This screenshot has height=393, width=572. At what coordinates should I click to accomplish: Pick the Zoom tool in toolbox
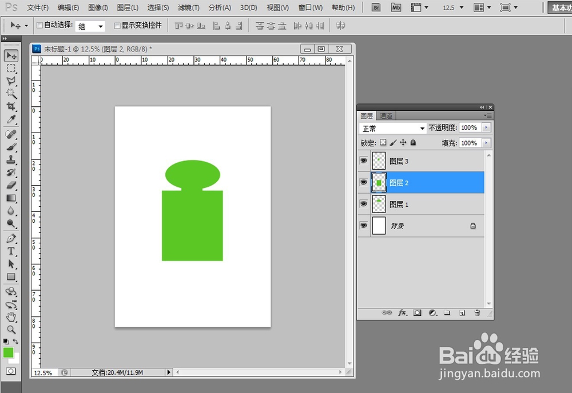(11, 330)
